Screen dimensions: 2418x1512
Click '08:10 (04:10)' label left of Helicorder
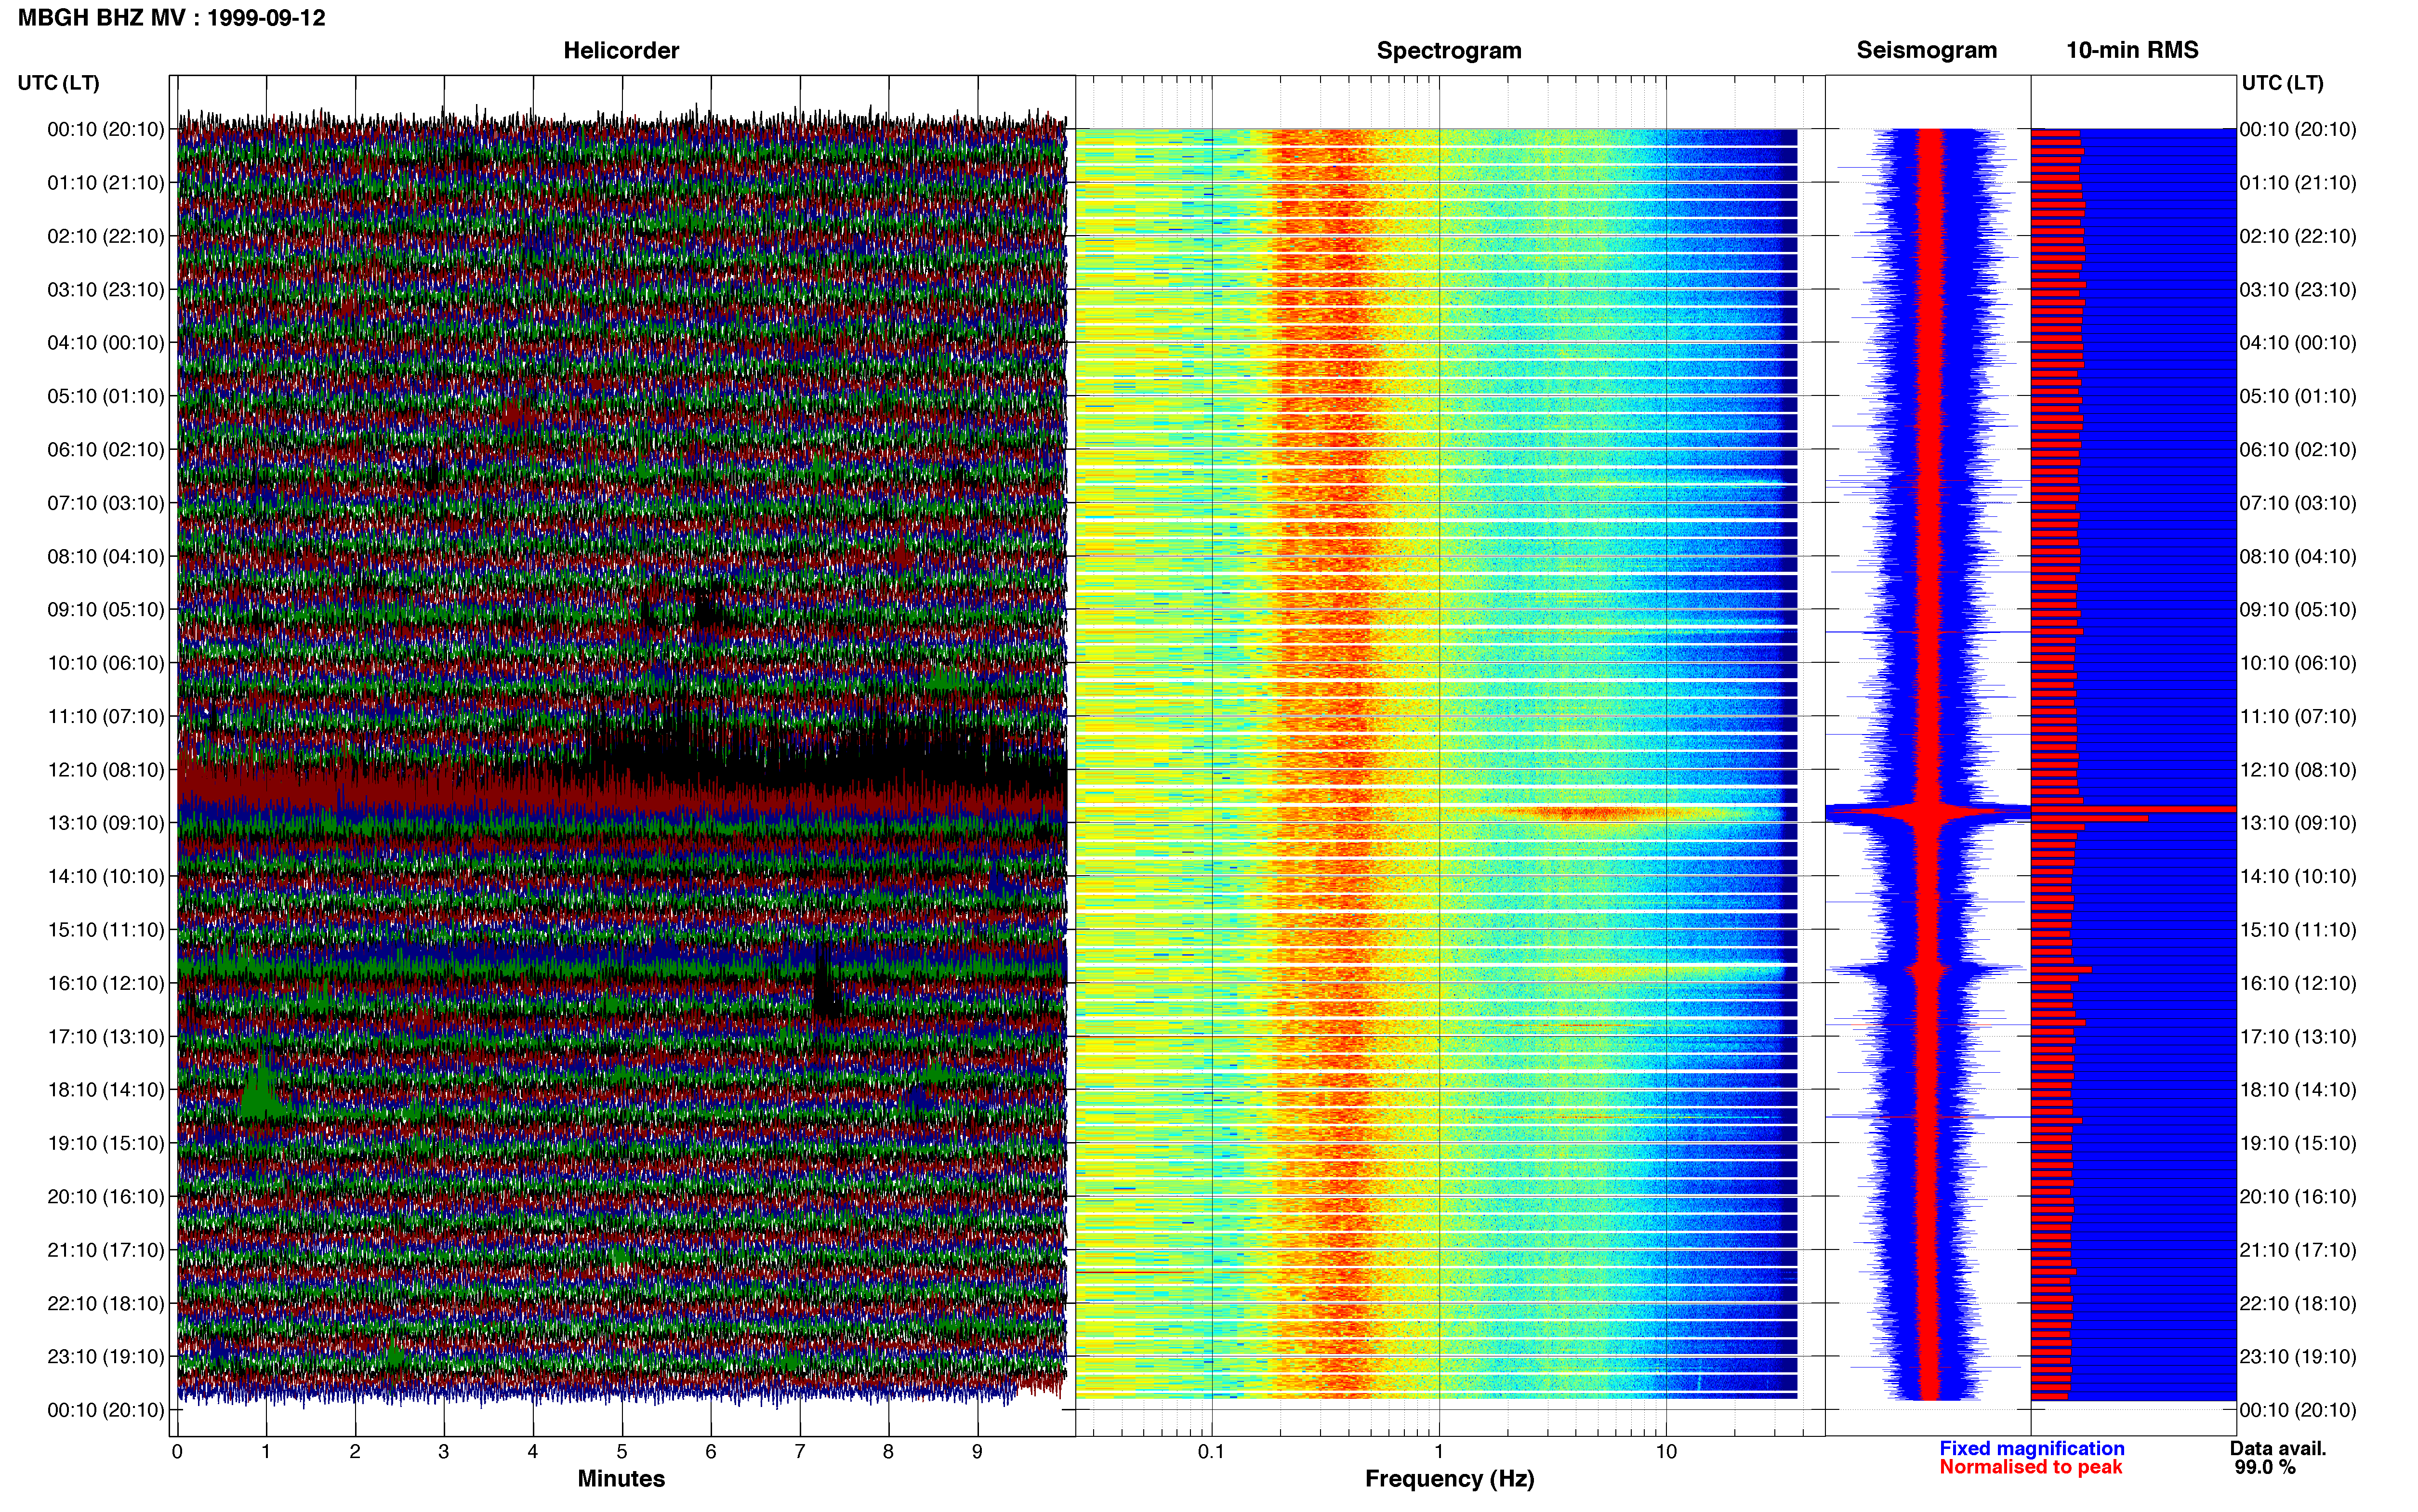click(x=106, y=556)
